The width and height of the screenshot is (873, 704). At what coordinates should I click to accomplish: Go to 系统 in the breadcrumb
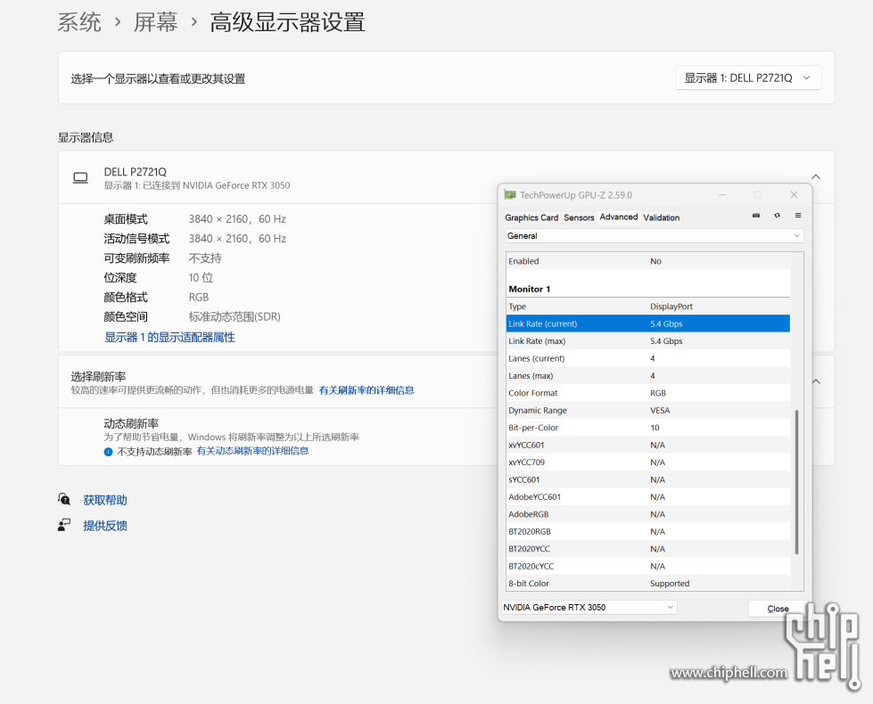(x=79, y=23)
